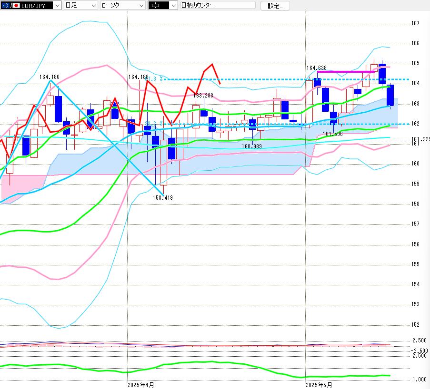Click the 165 price axis label
Viewport: 430px width, 389px height.
pyautogui.click(x=415, y=63)
